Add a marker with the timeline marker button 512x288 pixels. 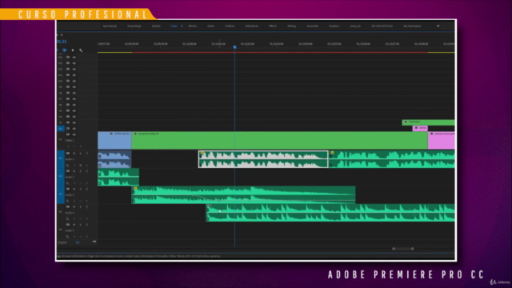[73, 50]
